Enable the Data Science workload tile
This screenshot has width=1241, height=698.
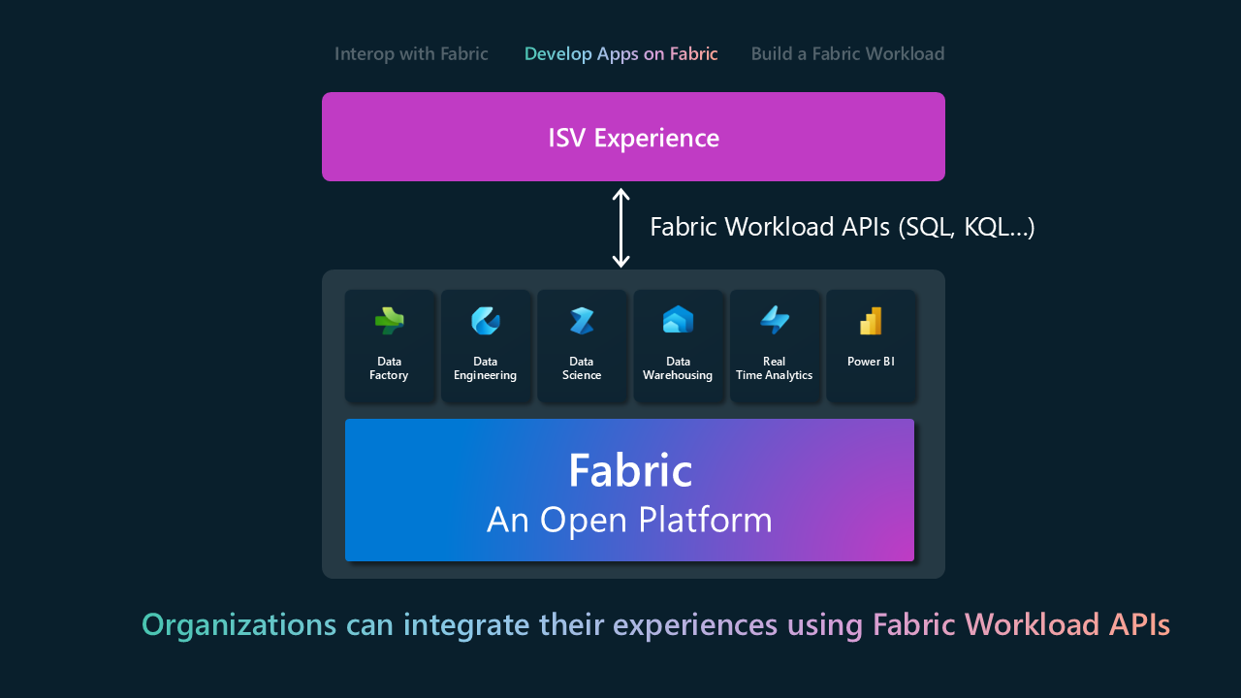click(x=582, y=345)
